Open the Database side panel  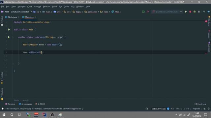pyautogui.click(x=209, y=21)
